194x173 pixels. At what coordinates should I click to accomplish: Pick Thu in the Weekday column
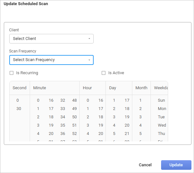tap(161, 134)
